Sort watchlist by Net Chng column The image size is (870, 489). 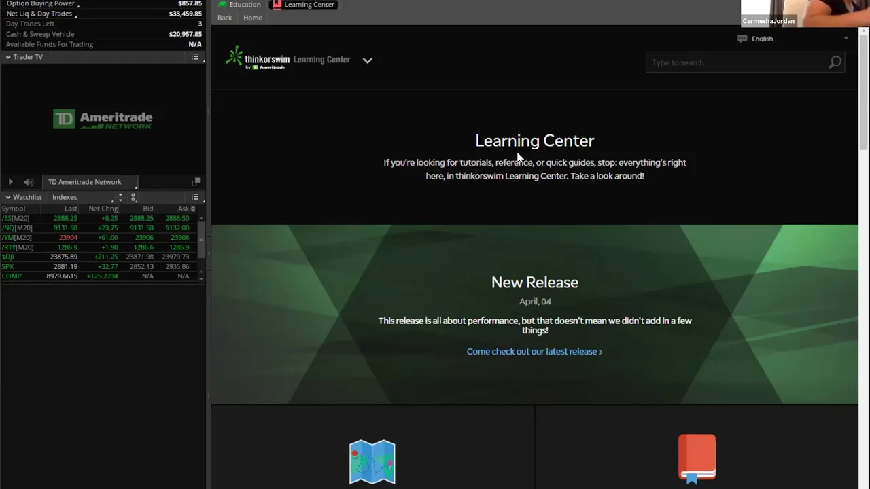pyautogui.click(x=103, y=209)
